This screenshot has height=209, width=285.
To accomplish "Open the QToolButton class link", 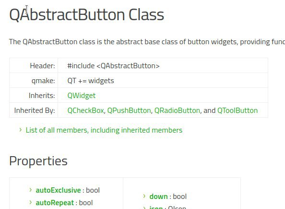I will coord(237,111).
